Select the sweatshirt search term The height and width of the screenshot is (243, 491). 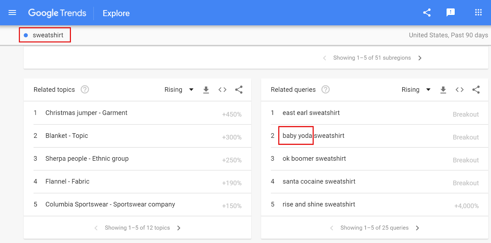[48, 35]
